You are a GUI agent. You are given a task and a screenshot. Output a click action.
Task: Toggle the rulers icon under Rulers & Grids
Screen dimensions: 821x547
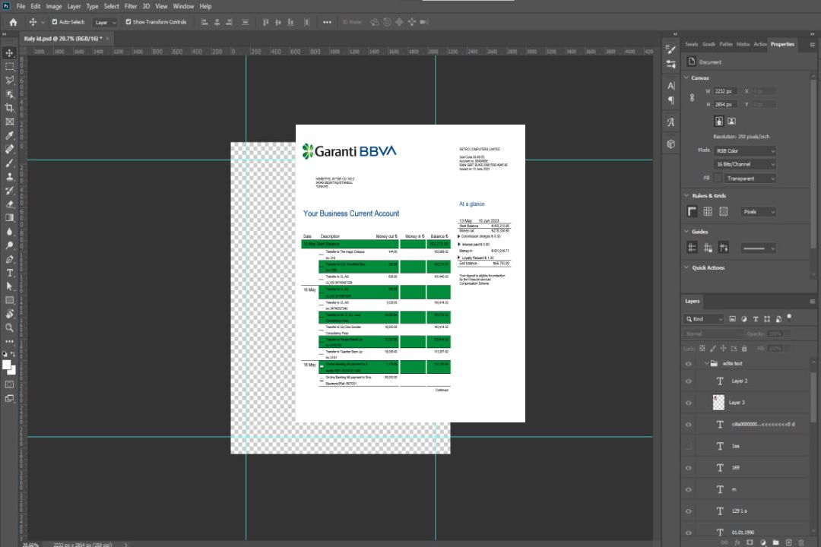tap(692, 211)
